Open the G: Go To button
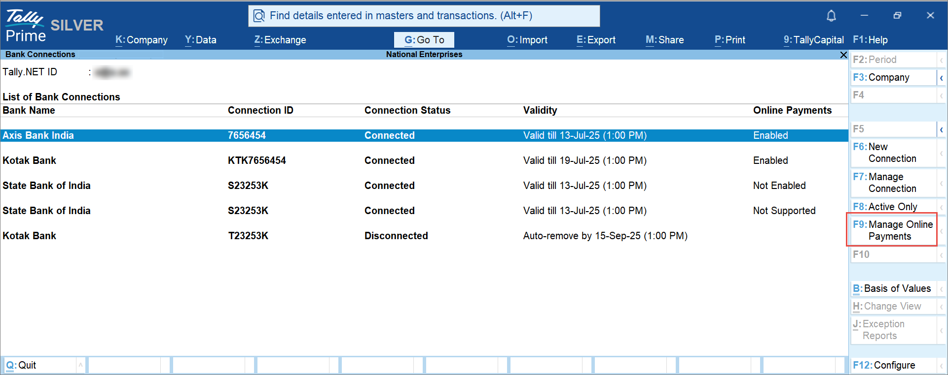The width and height of the screenshot is (948, 375). click(424, 40)
